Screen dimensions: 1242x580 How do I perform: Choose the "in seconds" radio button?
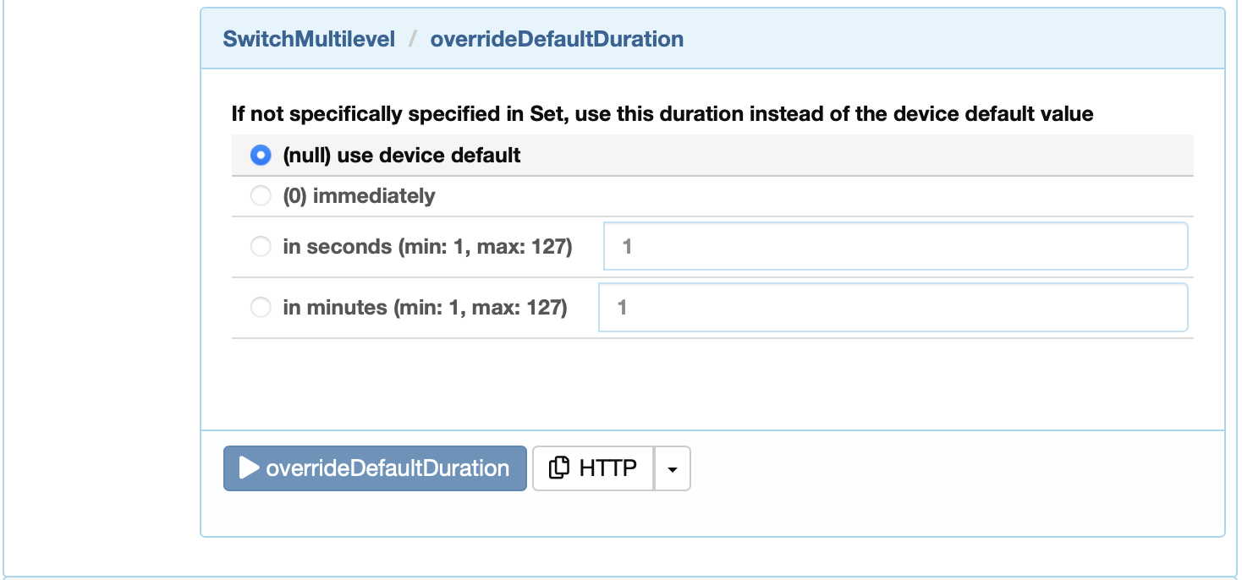pos(261,247)
